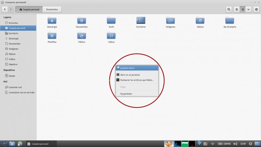Viewport: 261px width, 147px height.
Task: Select the Plantillas folder icon
Action: (x=52, y=36)
